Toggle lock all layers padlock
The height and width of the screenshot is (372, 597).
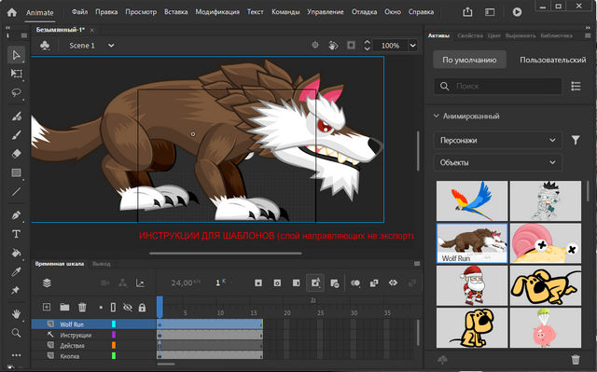[x=142, y=308]
